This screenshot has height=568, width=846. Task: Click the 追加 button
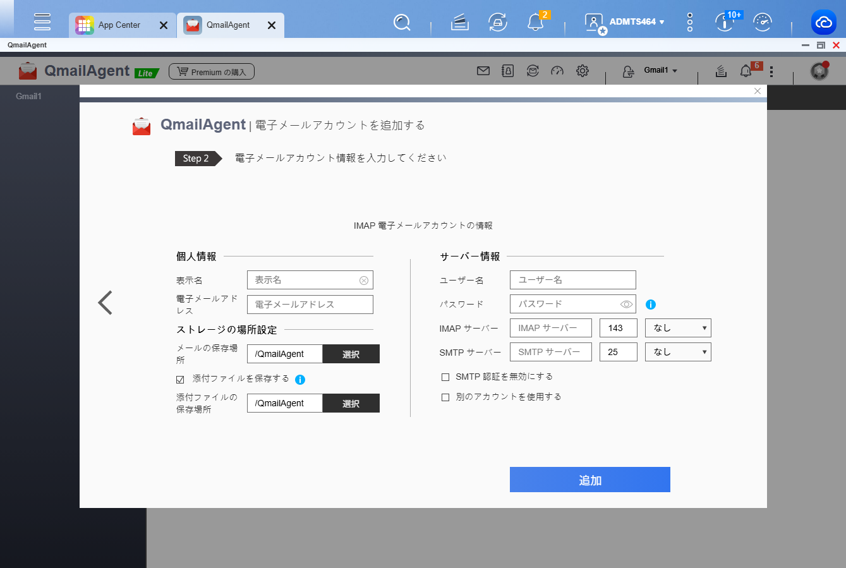click(x=590, y=480)
